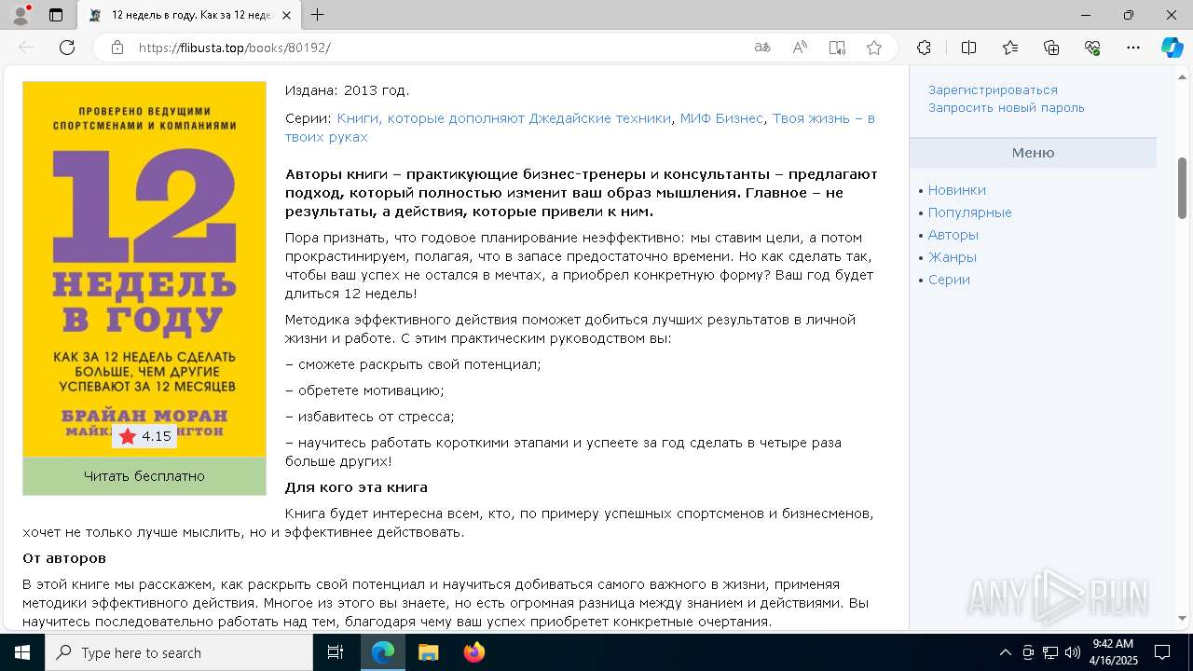The height and width of the screenshot is (671, 1193).
Task: Open the favorites list icon
Action: click(x=1010, y=48)
